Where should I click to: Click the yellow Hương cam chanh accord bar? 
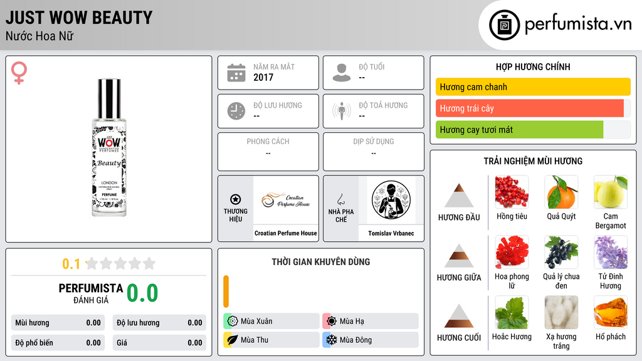(533, 86)
